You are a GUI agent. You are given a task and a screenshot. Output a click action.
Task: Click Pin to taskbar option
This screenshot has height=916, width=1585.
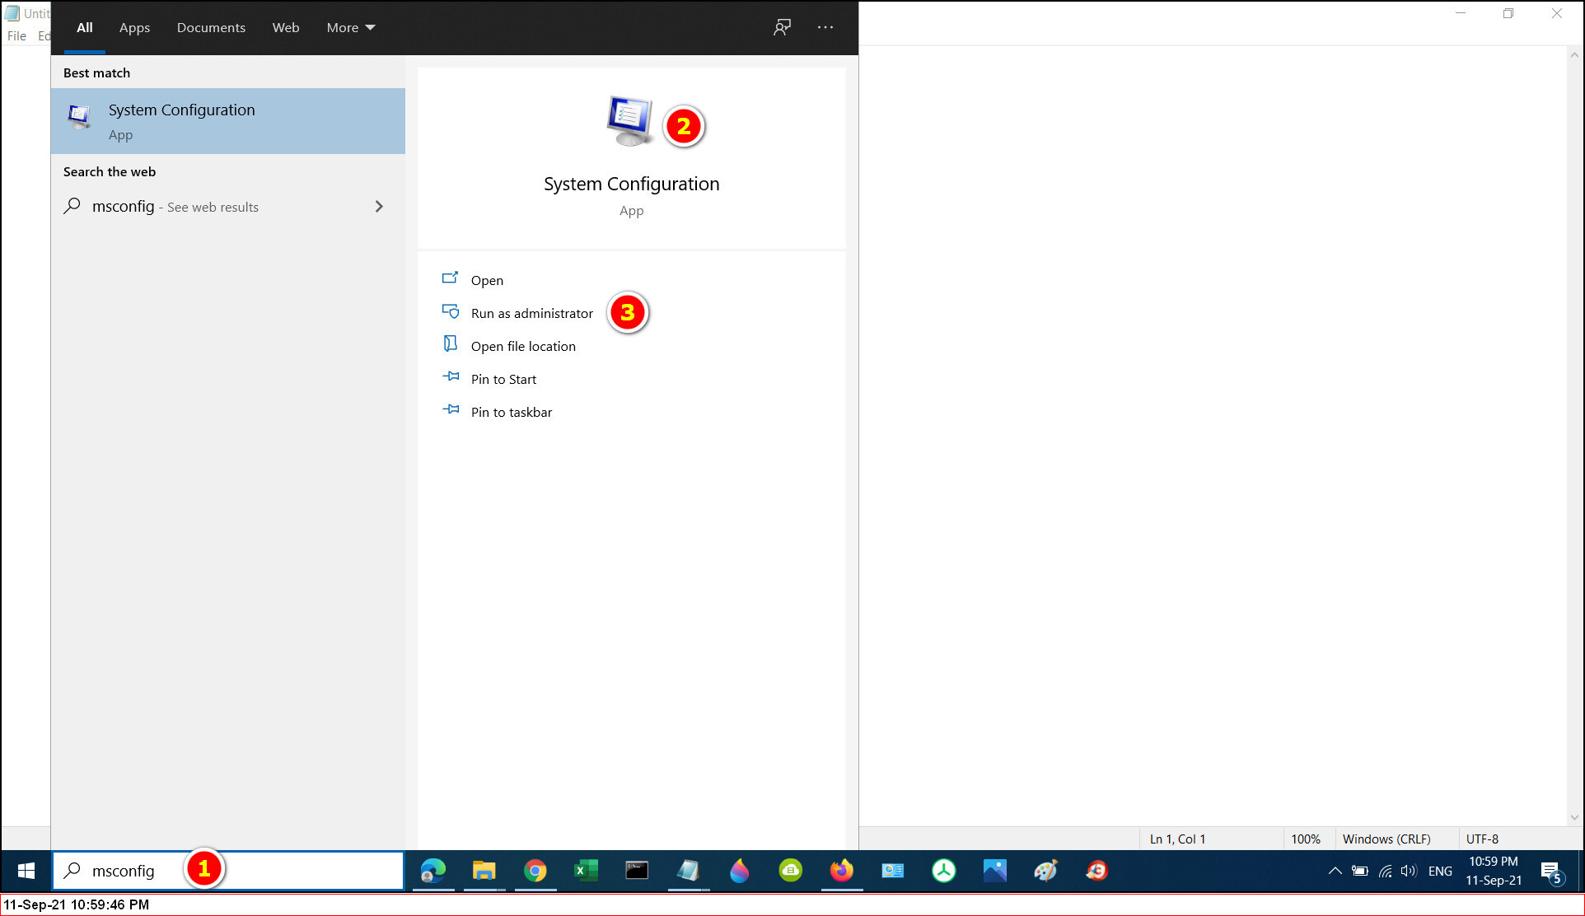click(x=511, y=412)
